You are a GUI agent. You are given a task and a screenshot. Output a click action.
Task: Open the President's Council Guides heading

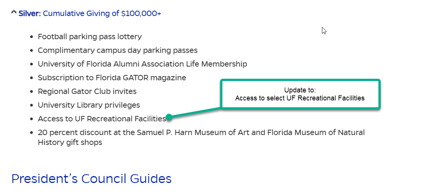click(x=92, y=179)
